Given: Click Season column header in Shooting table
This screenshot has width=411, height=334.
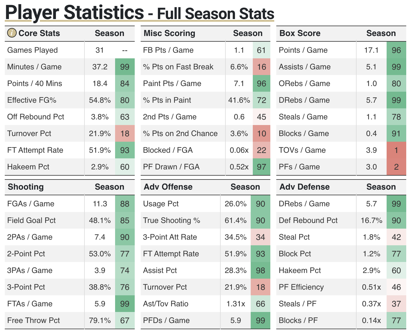Looking at the screenshot, I should tap(109, 187).
